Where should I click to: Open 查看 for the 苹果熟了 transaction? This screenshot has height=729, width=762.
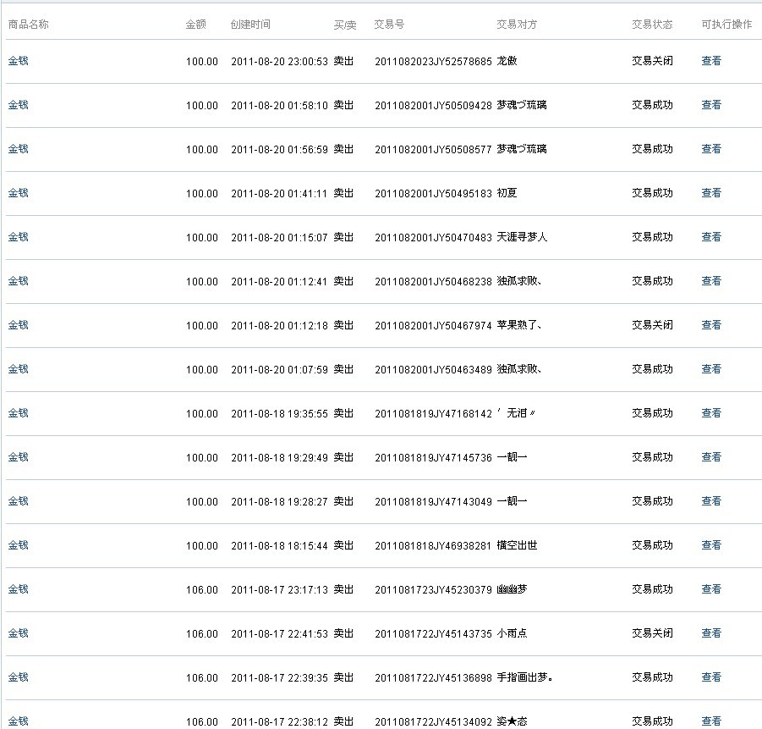click(711, 325)
